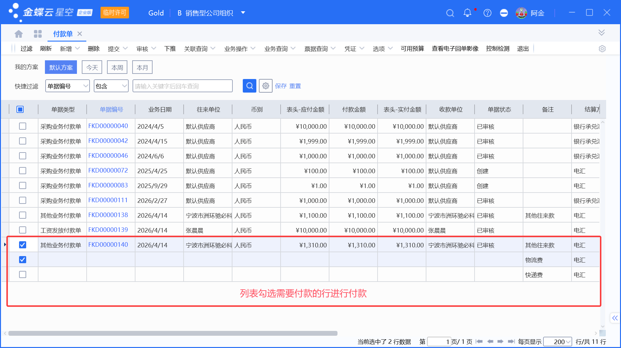This screenshot has height=348, width=621.
Task: Check the row for FKD00000046
Action: click(x=22, y=156)
